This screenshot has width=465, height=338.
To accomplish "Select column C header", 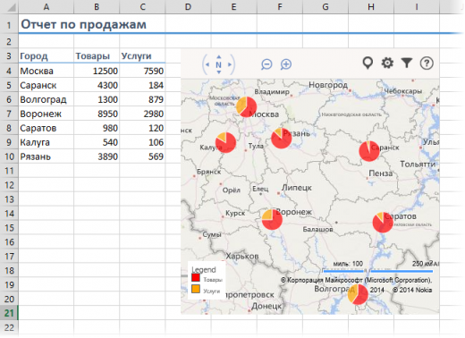I will tap(142, 6).
